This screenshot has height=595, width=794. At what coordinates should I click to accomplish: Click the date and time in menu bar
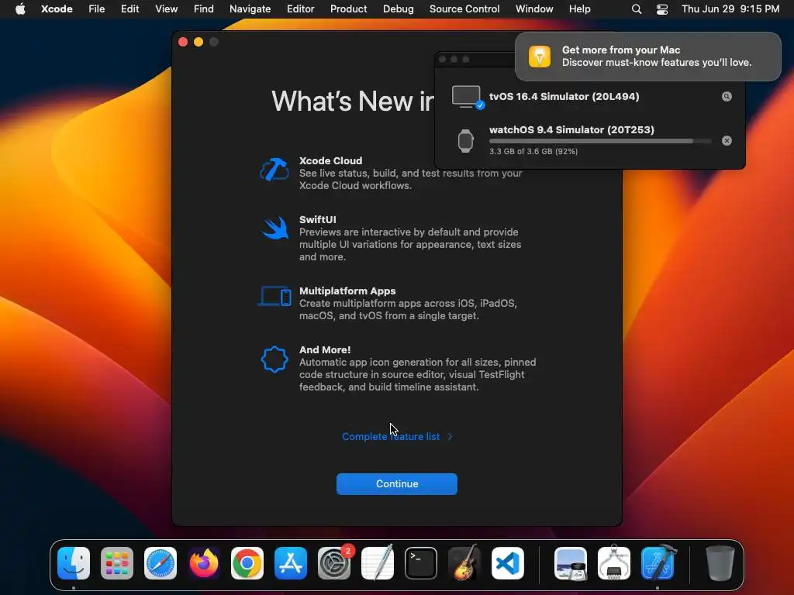(x=730, y=9)
